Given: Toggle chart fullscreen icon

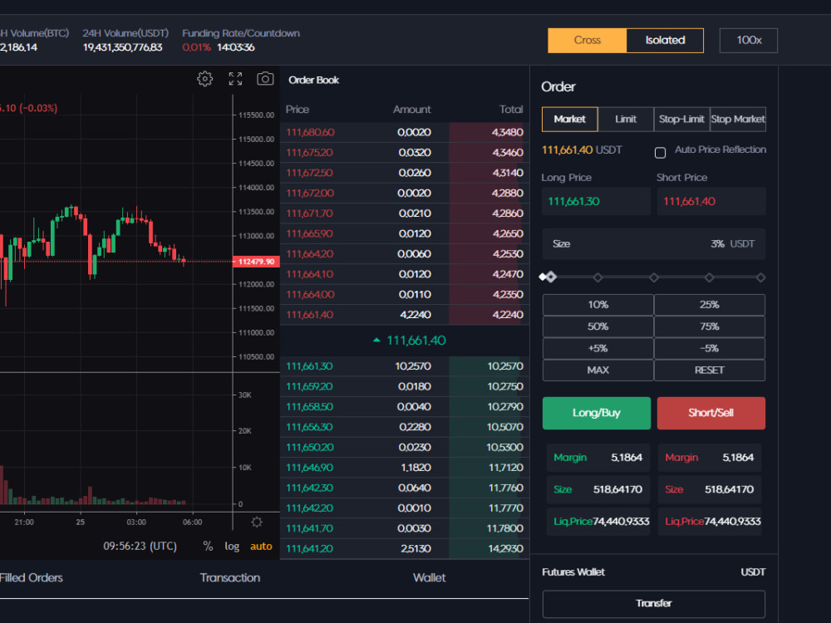Looking at the screenshot, I should tap(235, 79).
